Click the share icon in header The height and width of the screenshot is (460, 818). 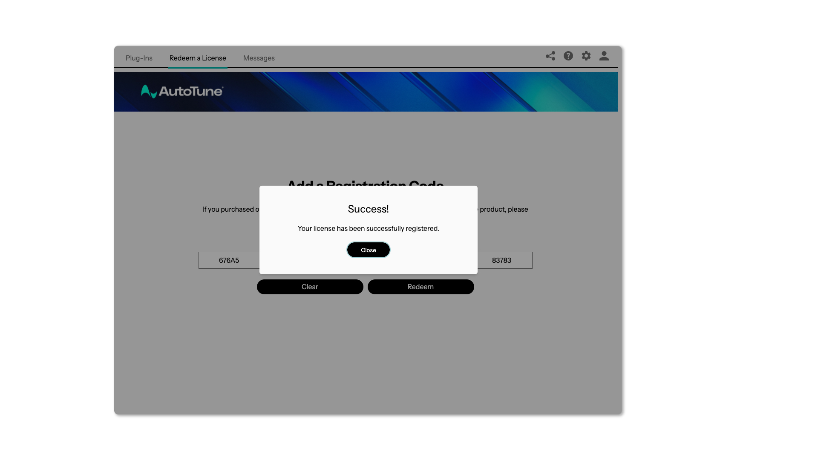click(550, 56)
